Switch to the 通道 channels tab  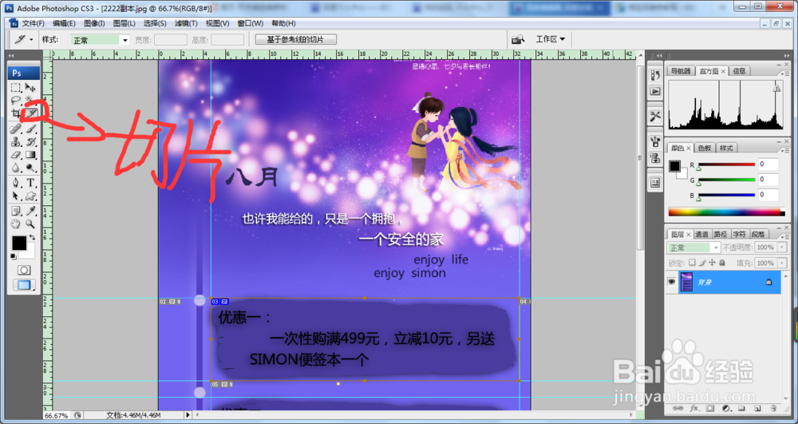pyautogui.click(x=701, y=234)
